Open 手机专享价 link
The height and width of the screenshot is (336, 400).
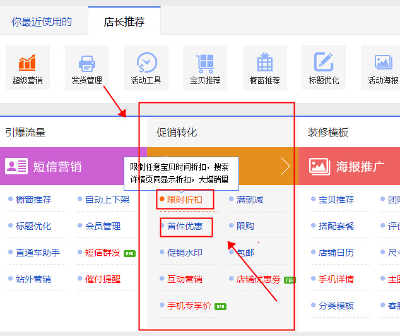tap(189, 306)
